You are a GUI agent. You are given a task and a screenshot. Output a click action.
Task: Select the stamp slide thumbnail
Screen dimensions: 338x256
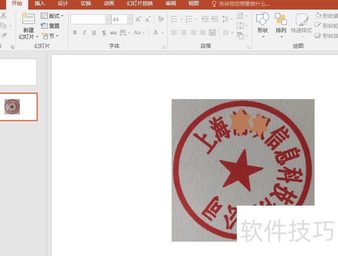point(19,107)
